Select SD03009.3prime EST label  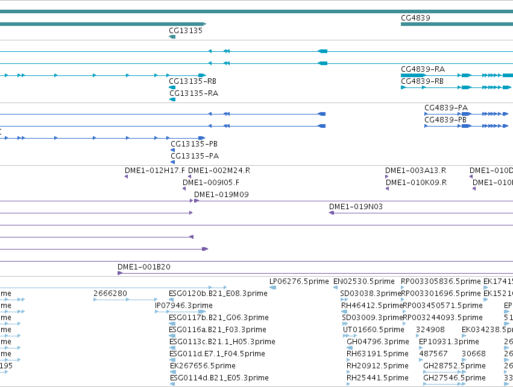(373, 318)
